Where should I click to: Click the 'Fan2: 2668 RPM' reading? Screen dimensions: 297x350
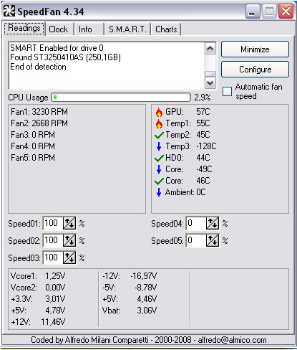tap(39, 123)
